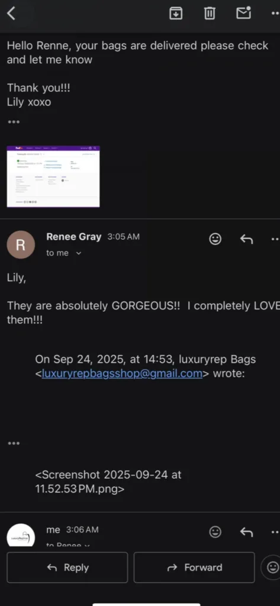
Task: Open more options for Renee Gray's message
Action: pos(275,239)
